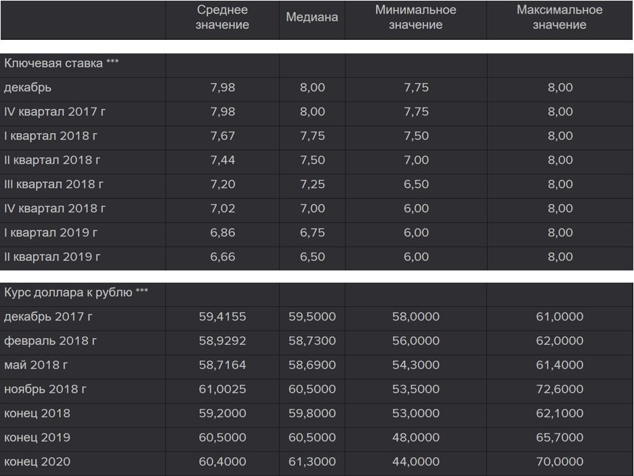The image size is (634, 476).
Task: Select the 'Максимальное значение' column header
Action: [x=559, y=18]
